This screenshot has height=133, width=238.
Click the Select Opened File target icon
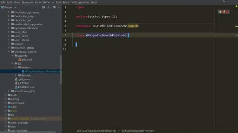point(43,7)
